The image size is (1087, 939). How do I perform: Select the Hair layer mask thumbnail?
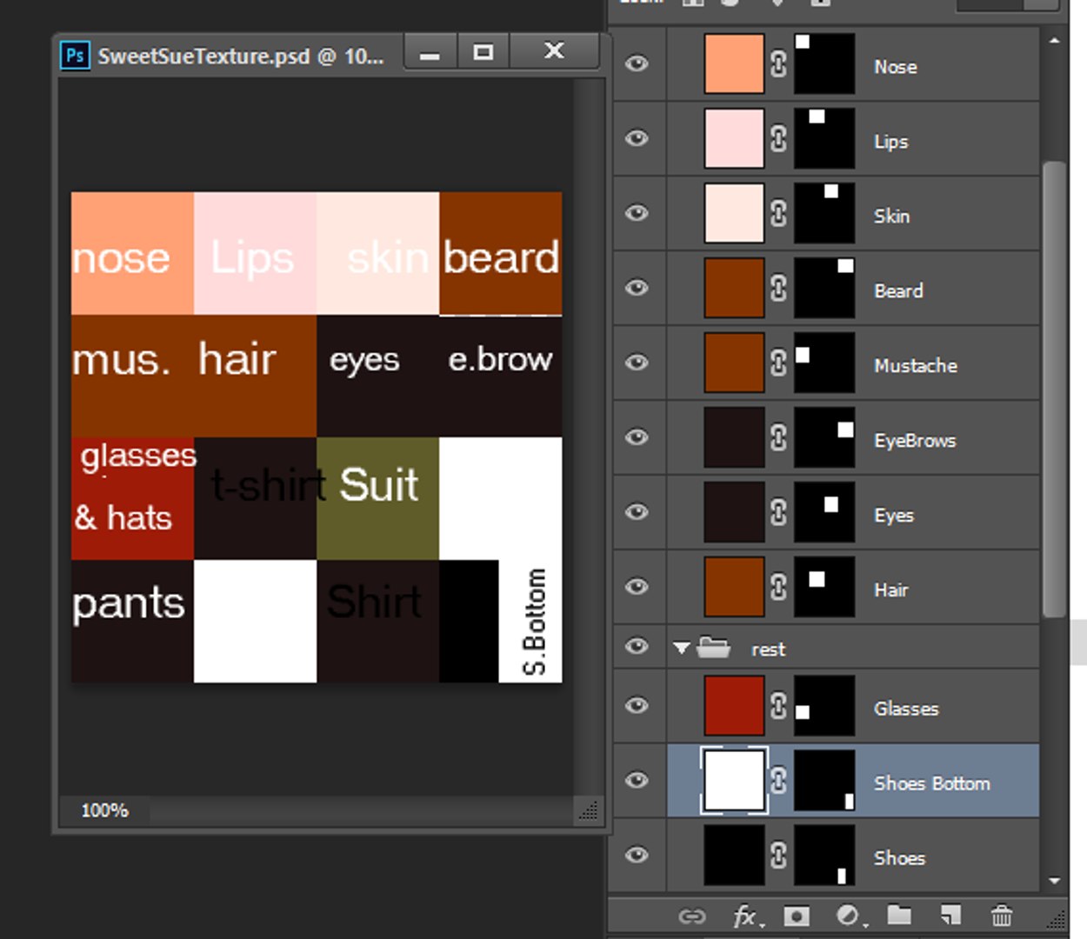point(824,587)
